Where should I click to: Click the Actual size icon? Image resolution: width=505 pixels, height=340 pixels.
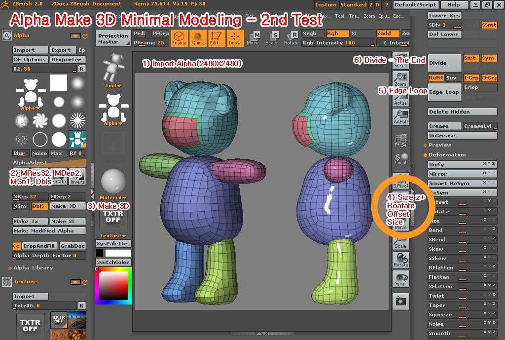[x=400, y=100]
